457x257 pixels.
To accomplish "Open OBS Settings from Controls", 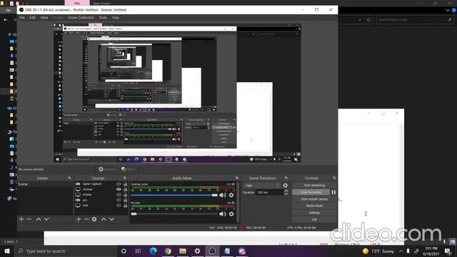I will point(314,213).
